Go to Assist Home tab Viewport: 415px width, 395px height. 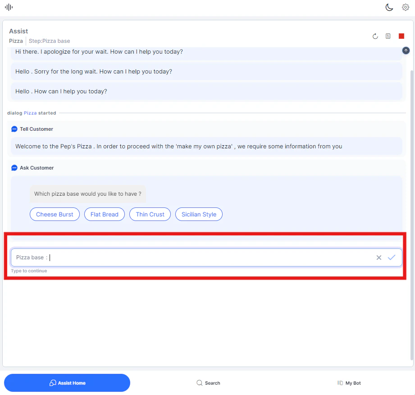click(x=67, y=382)
